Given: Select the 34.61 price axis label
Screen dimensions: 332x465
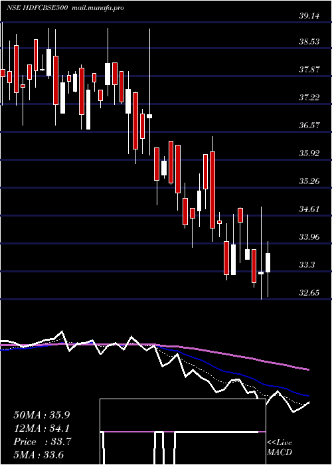Looking at the screenshot, I should 309,209.
